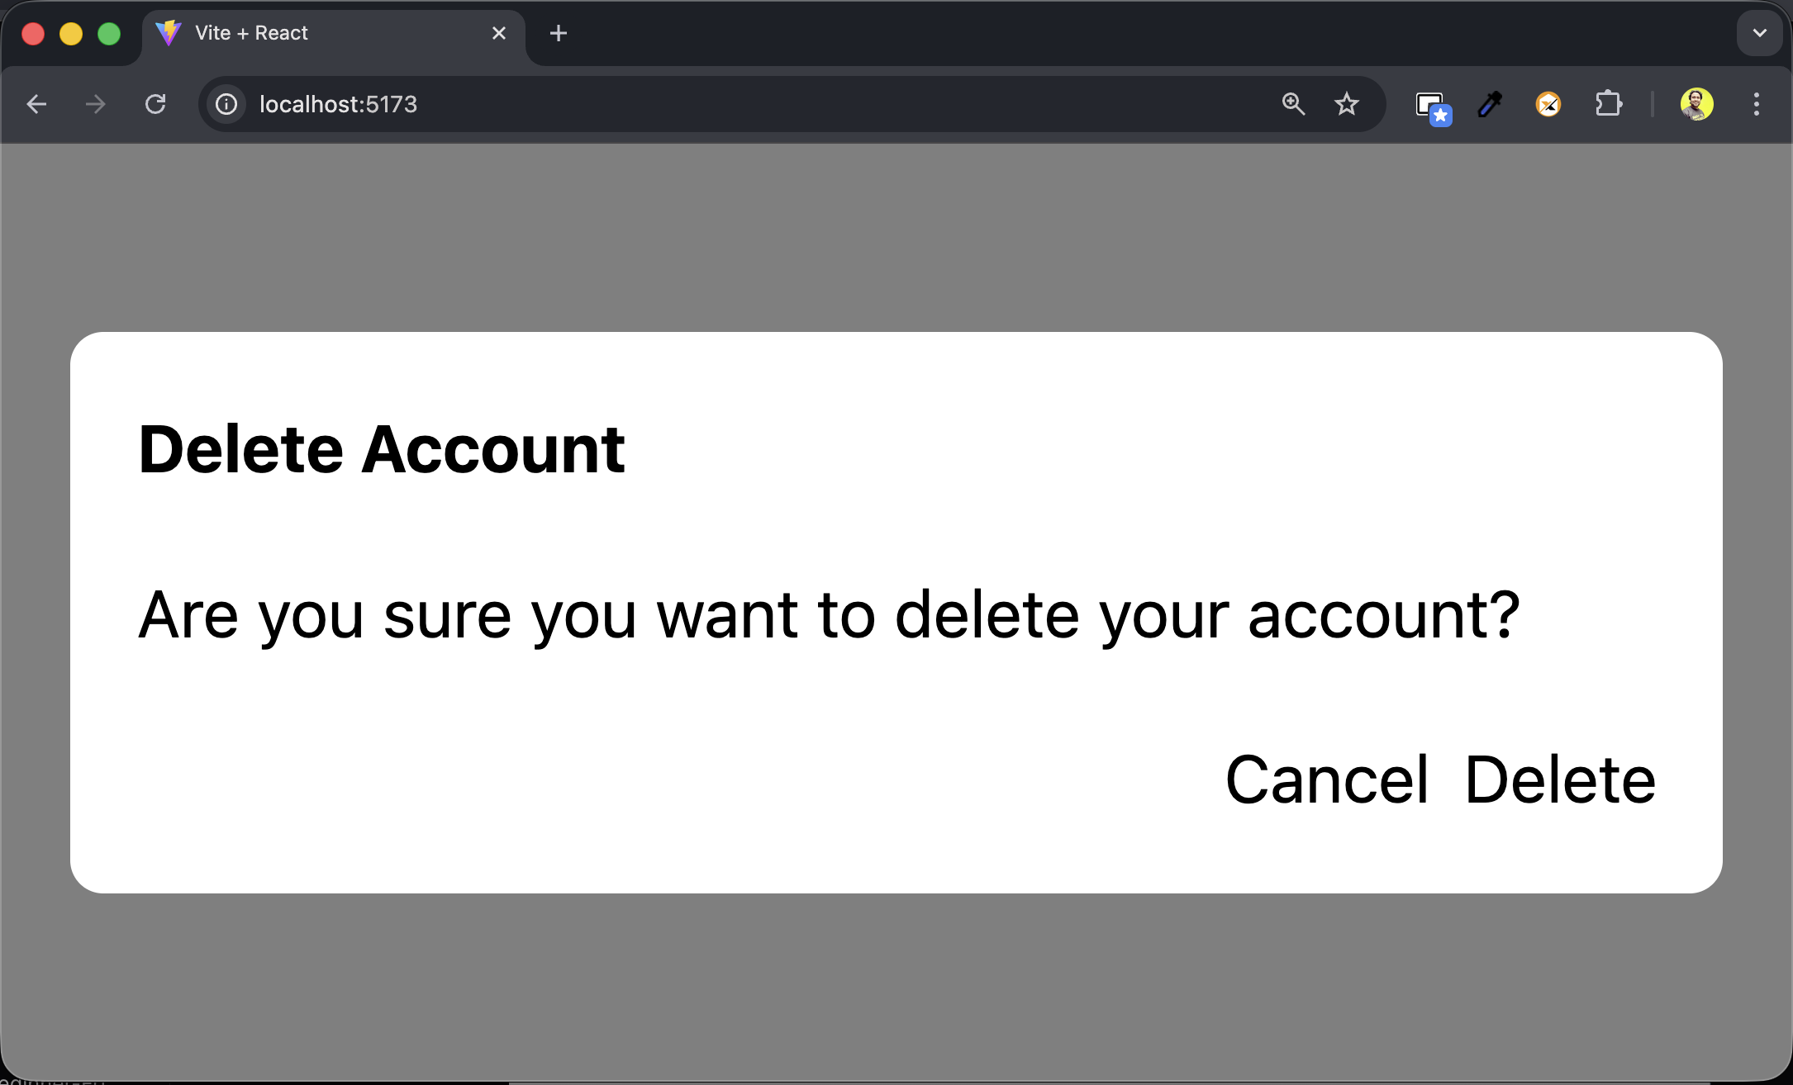View site information for localhost

click(x=226, y=104)
